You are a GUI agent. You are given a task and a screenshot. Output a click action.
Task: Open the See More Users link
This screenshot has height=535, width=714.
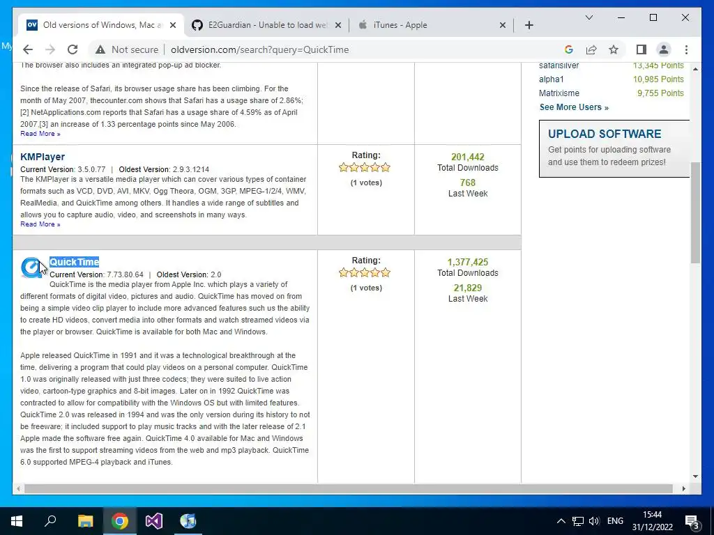pos(574,107)
